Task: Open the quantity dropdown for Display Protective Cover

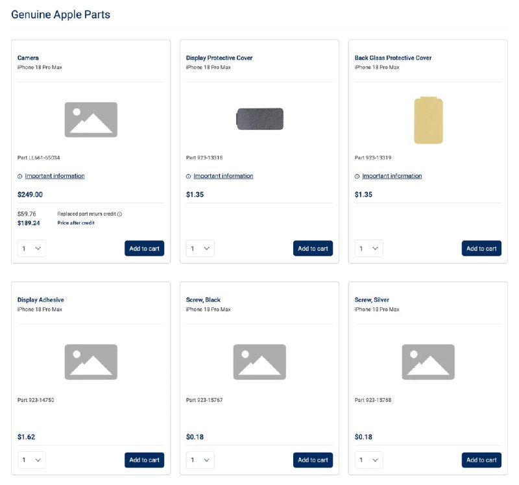Action: click(x=200, y=249)
